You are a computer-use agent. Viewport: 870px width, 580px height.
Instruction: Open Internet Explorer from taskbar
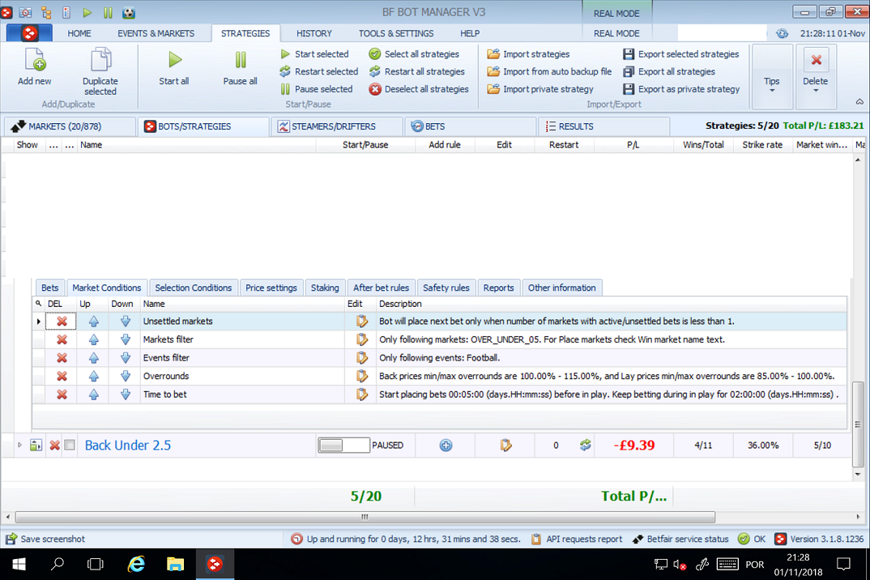pos(136,565)
